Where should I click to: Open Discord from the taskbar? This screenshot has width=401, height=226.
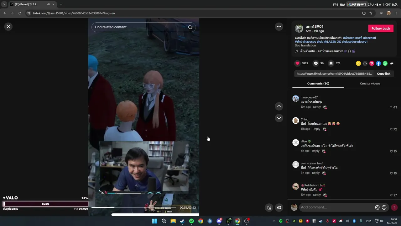tap(219, 221)
